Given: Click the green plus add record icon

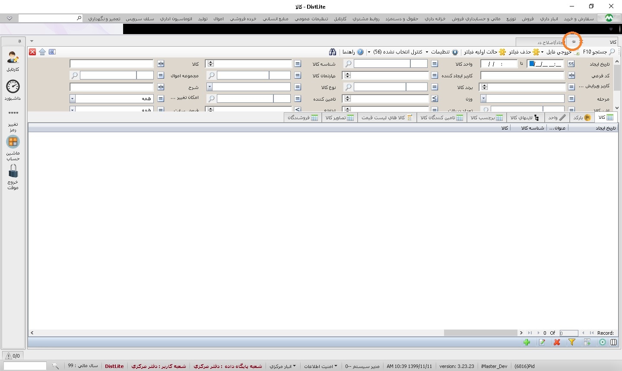Looking at the screenshot, I should pos(527,342).
